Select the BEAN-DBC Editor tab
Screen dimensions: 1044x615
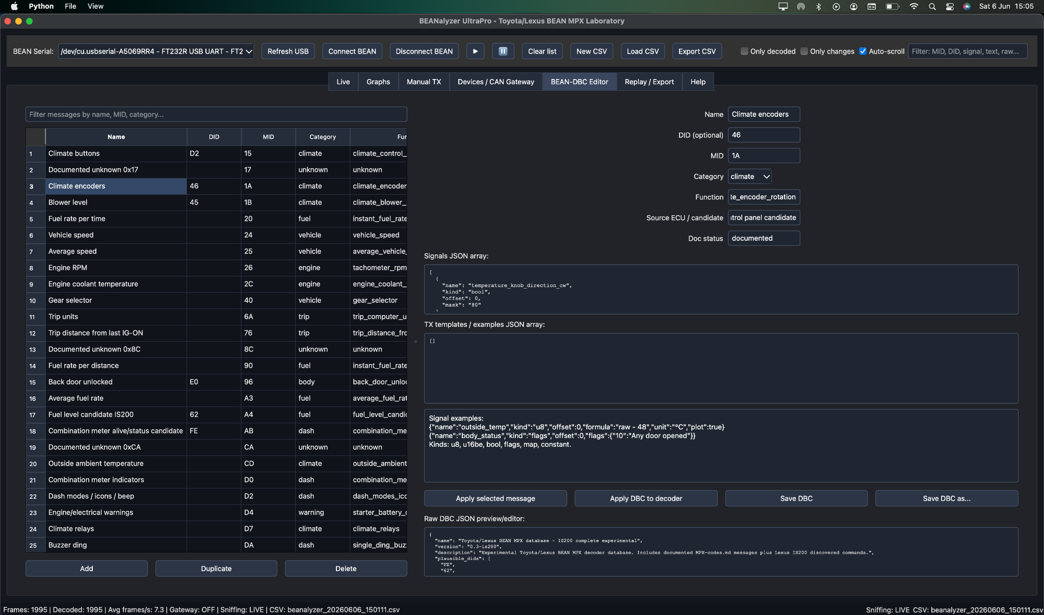click(x=579, y=82)
